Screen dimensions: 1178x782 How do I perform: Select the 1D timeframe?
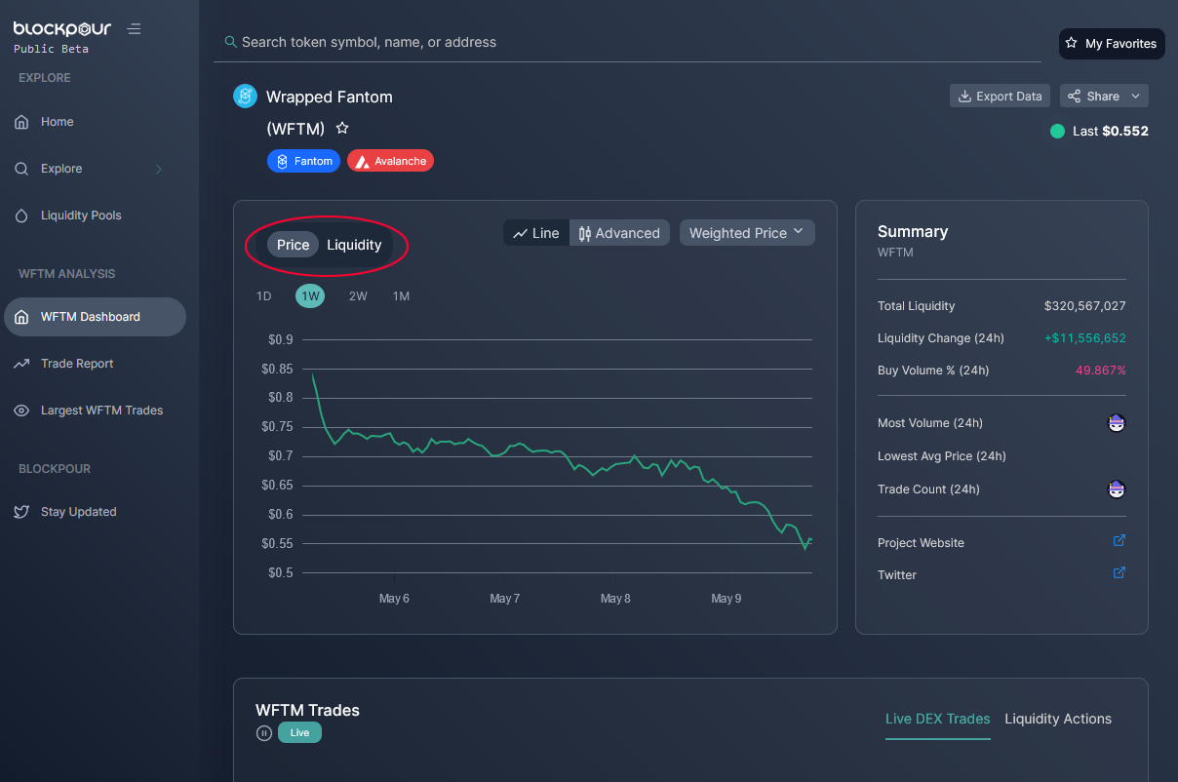(263, 296)
